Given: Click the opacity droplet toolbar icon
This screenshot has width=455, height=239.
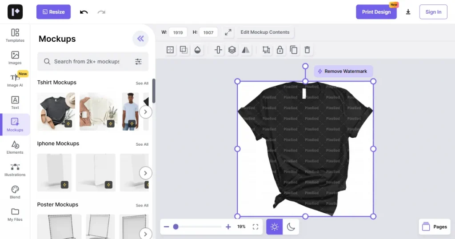Looking at the screenshot, I should click(197, 50).
